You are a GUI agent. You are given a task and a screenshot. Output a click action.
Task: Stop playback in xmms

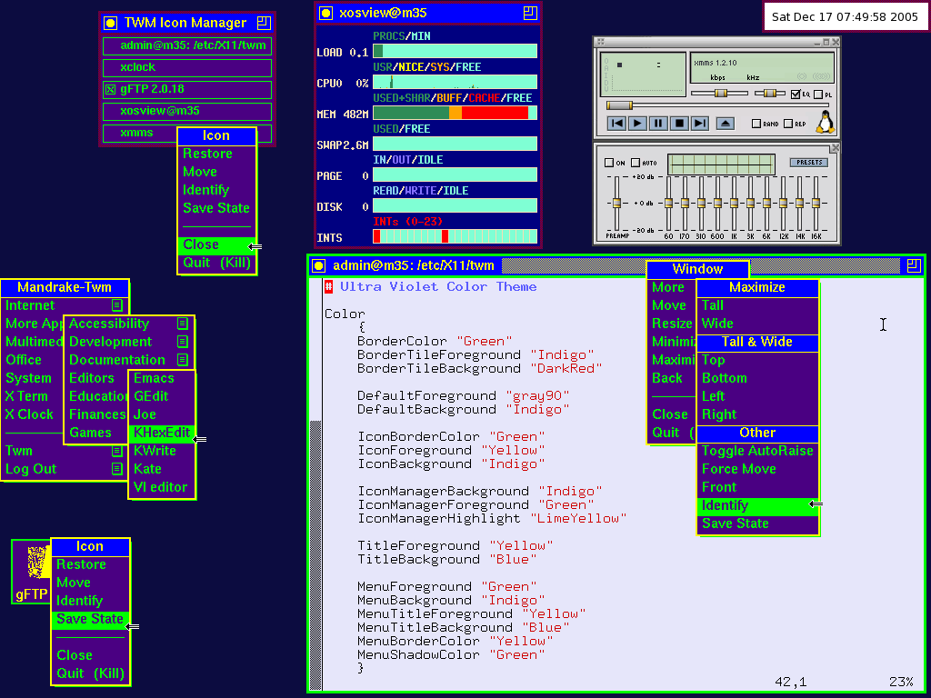point(680,123)
